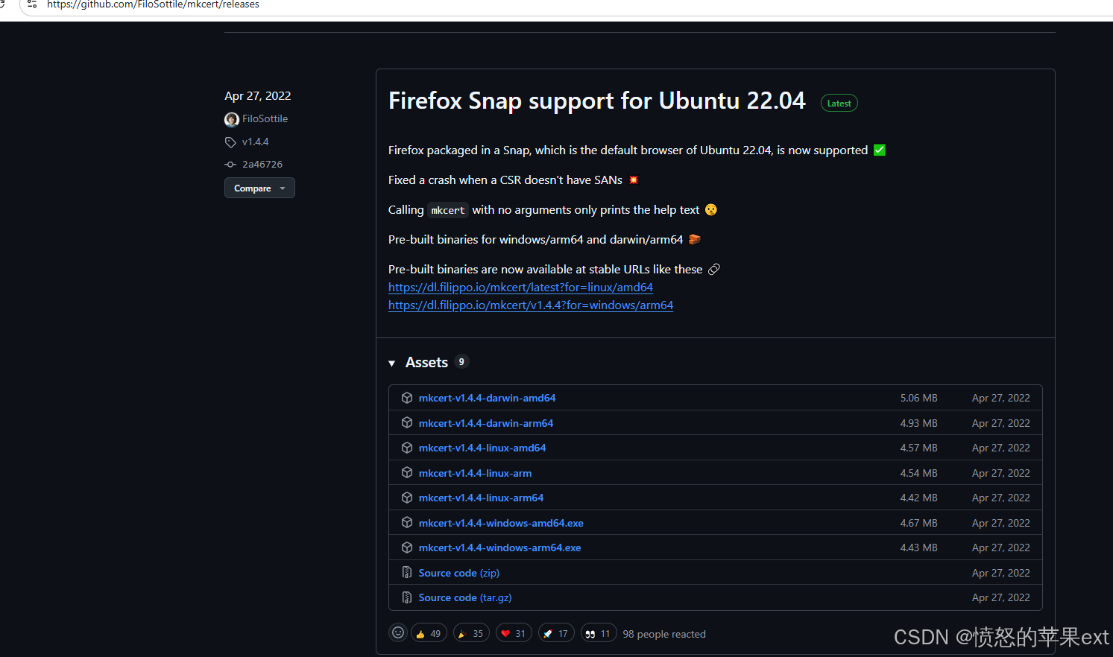1113x657 pixels.
Task: Click the commit icon beside 2a46726
Action: click(230, 165)
